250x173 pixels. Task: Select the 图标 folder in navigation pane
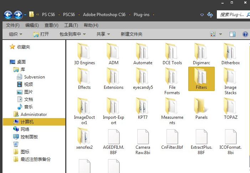point(25,152)
